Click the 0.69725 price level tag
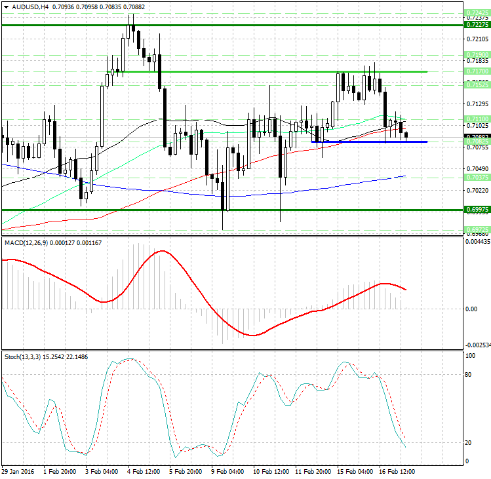The image size is (491, 479). click(x=476, y=229)
